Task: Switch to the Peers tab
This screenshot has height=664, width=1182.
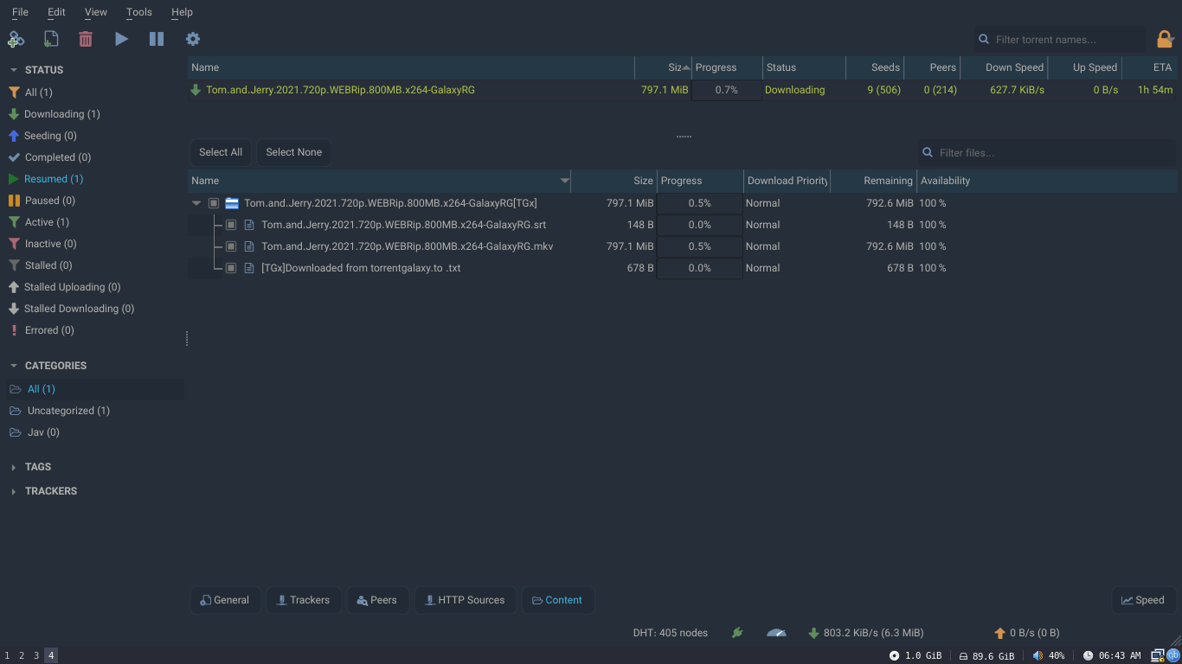Action: (378, 599)
